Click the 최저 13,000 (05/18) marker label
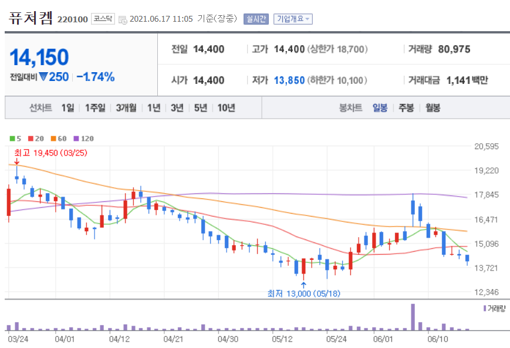 pos(304,293)
